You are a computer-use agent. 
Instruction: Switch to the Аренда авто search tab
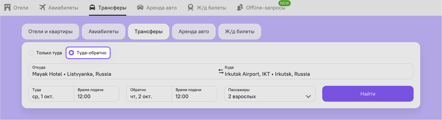click(x=194, y=32)
